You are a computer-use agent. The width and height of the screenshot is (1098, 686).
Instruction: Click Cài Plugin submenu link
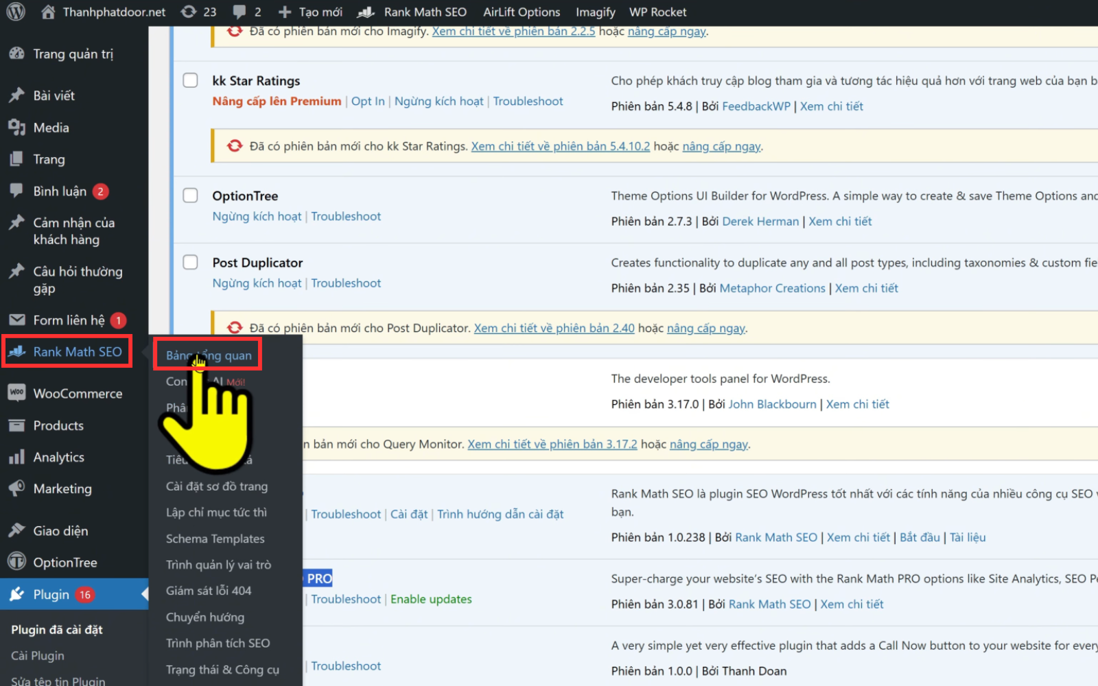click(x=38, y=655)
